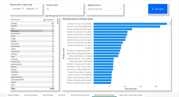Select the 'fridge' search term row

[x=32, y=39]
